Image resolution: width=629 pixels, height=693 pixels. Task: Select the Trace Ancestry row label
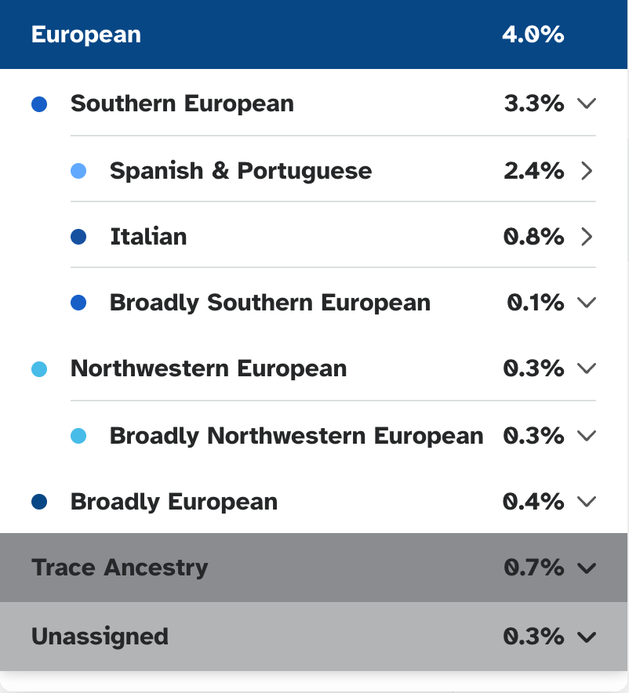click(119, 568)
